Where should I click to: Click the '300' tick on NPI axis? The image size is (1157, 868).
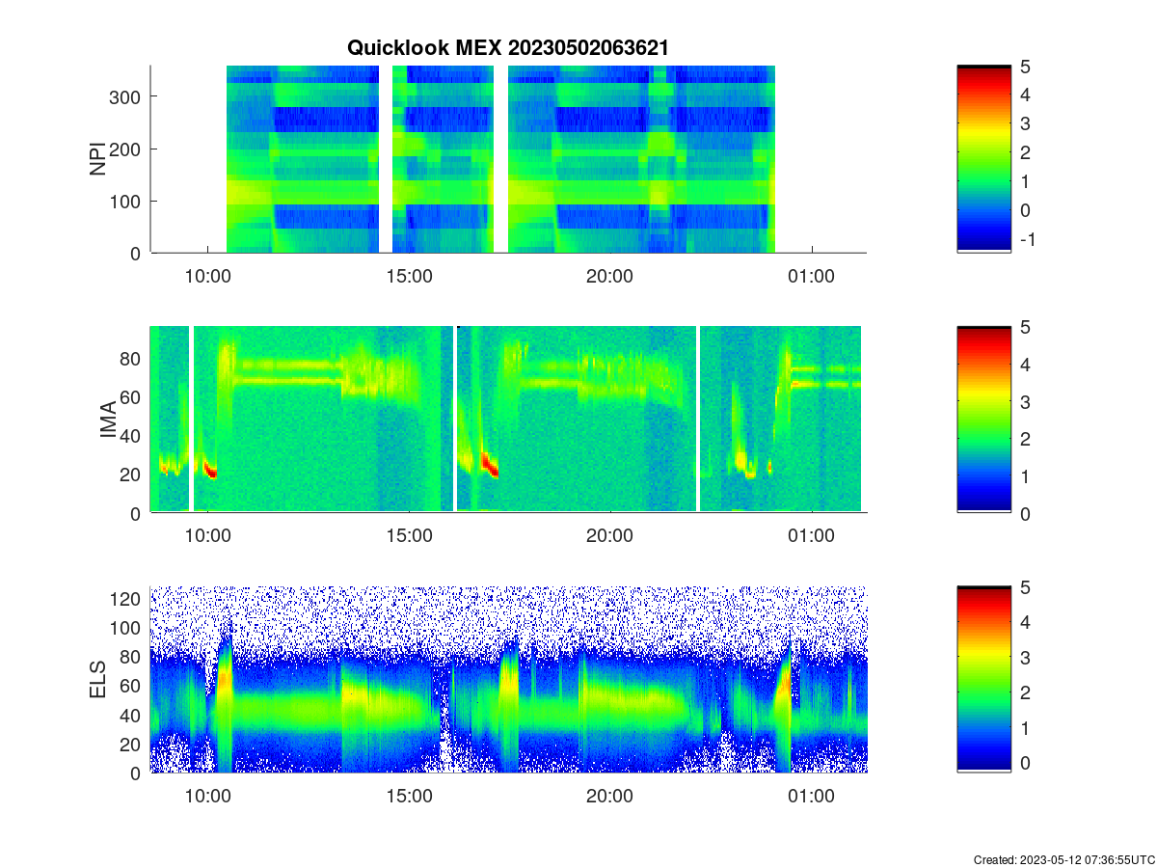coord(126,96)
